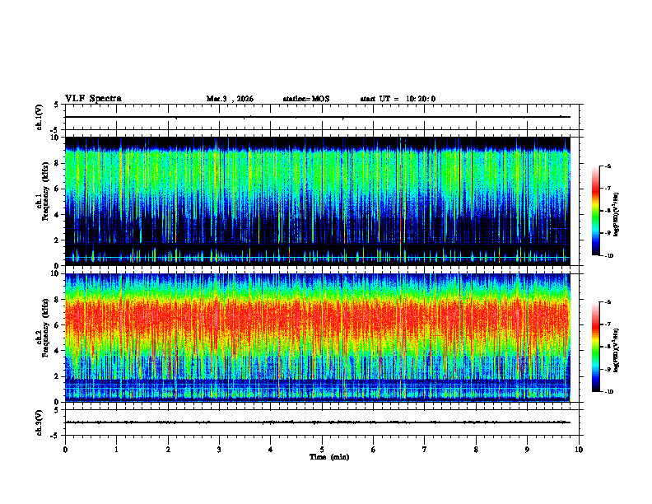Click the ch.1 color scale bar
Viewport: 652px width, 504px height.
click(x=596, y=211)
